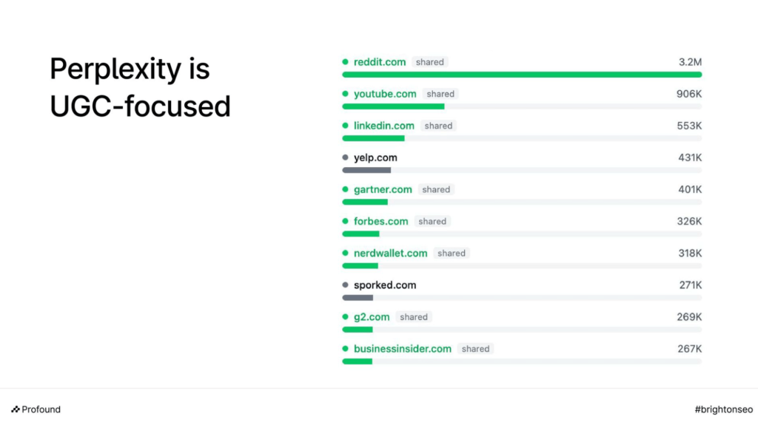The image size is (758, 425).
Task: Click the green dot beside businessinsider.com
Action: (x=345, y=349)
